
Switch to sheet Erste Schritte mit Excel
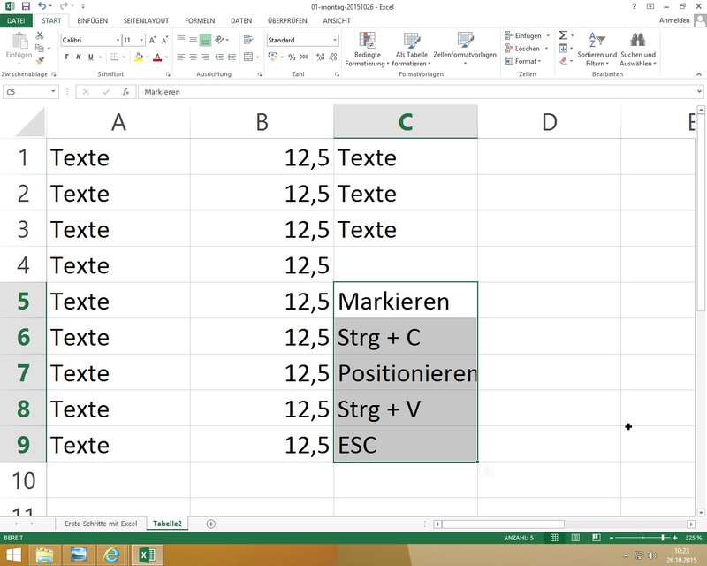[x=101, y=524]
